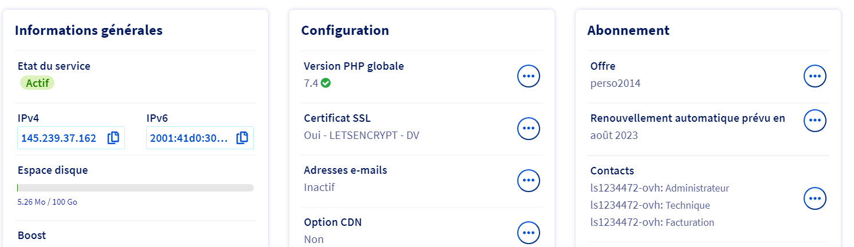
Task: Click the perso2014 offer name
Action: [615, 83]
